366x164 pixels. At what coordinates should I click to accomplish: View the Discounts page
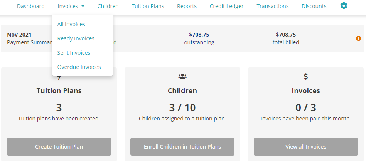click(314, 6)
